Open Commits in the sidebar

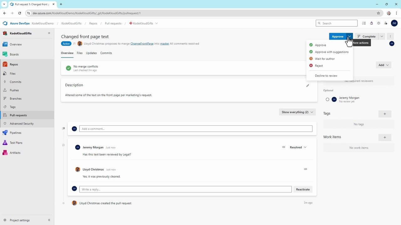pyautogui.click(x=27, y=82)
